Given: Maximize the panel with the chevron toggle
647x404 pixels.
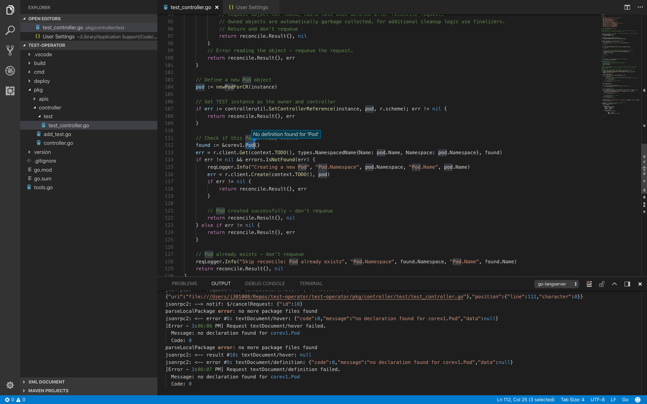Looking at the screenshot, I should point(615,284).
